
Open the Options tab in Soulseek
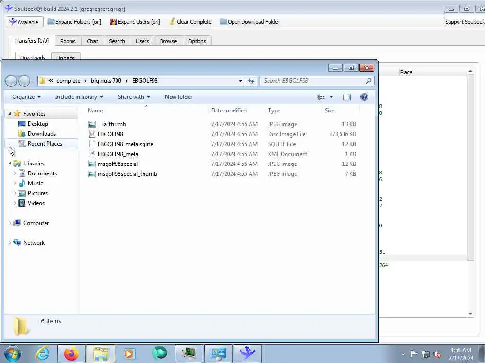pyautogui.click(x=197, y=41)
